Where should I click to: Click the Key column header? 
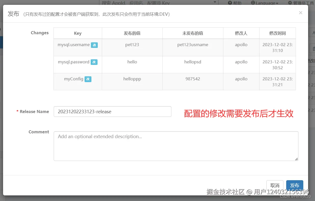coord(78,33)
